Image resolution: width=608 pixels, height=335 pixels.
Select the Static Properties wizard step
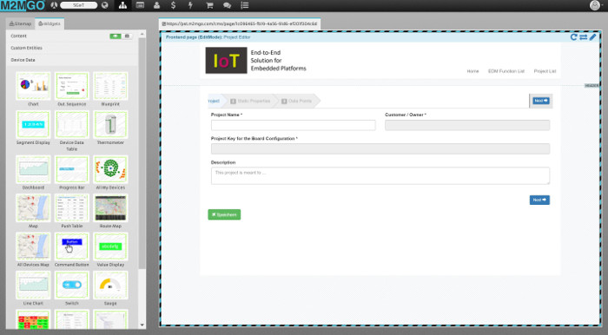(x=250, y=101)
